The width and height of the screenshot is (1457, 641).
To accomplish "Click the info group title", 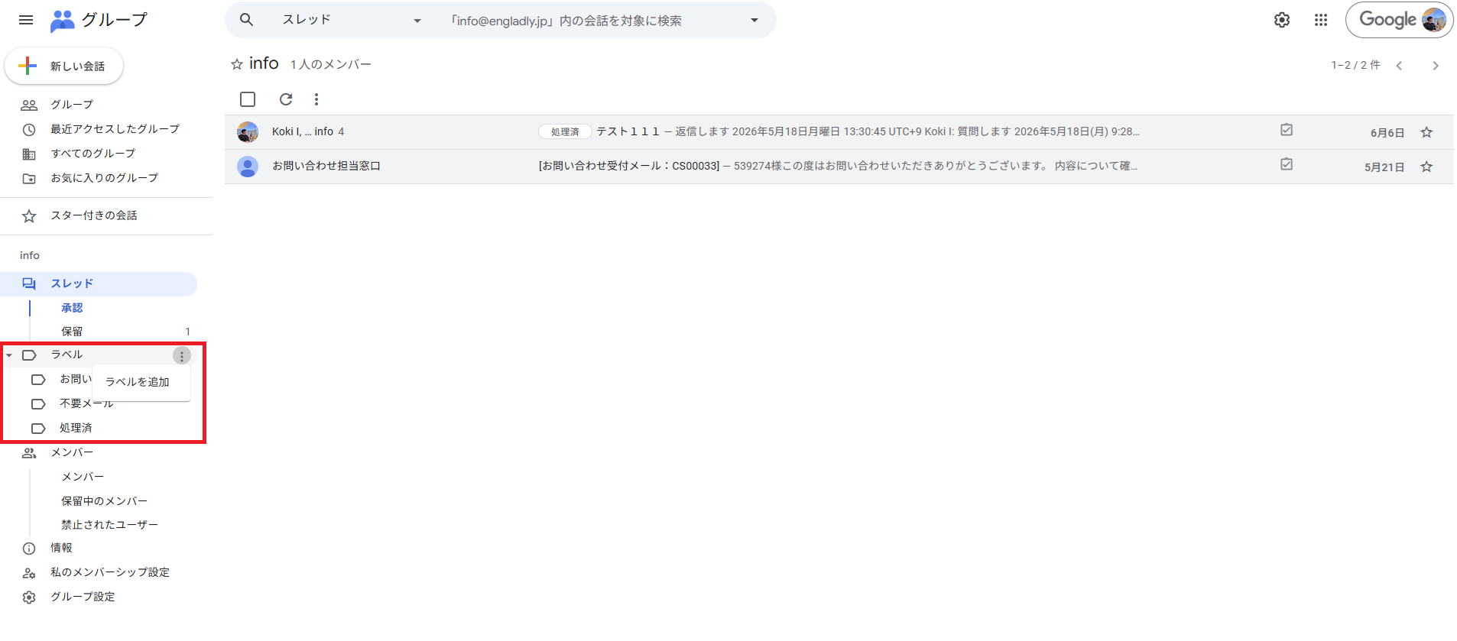I will [264, 63].
